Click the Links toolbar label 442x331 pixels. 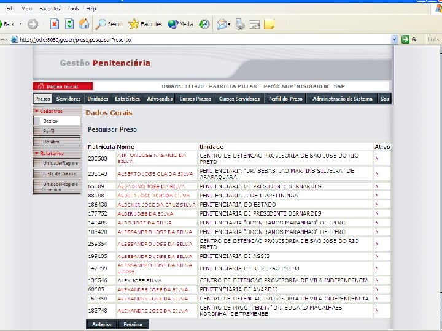433,39
